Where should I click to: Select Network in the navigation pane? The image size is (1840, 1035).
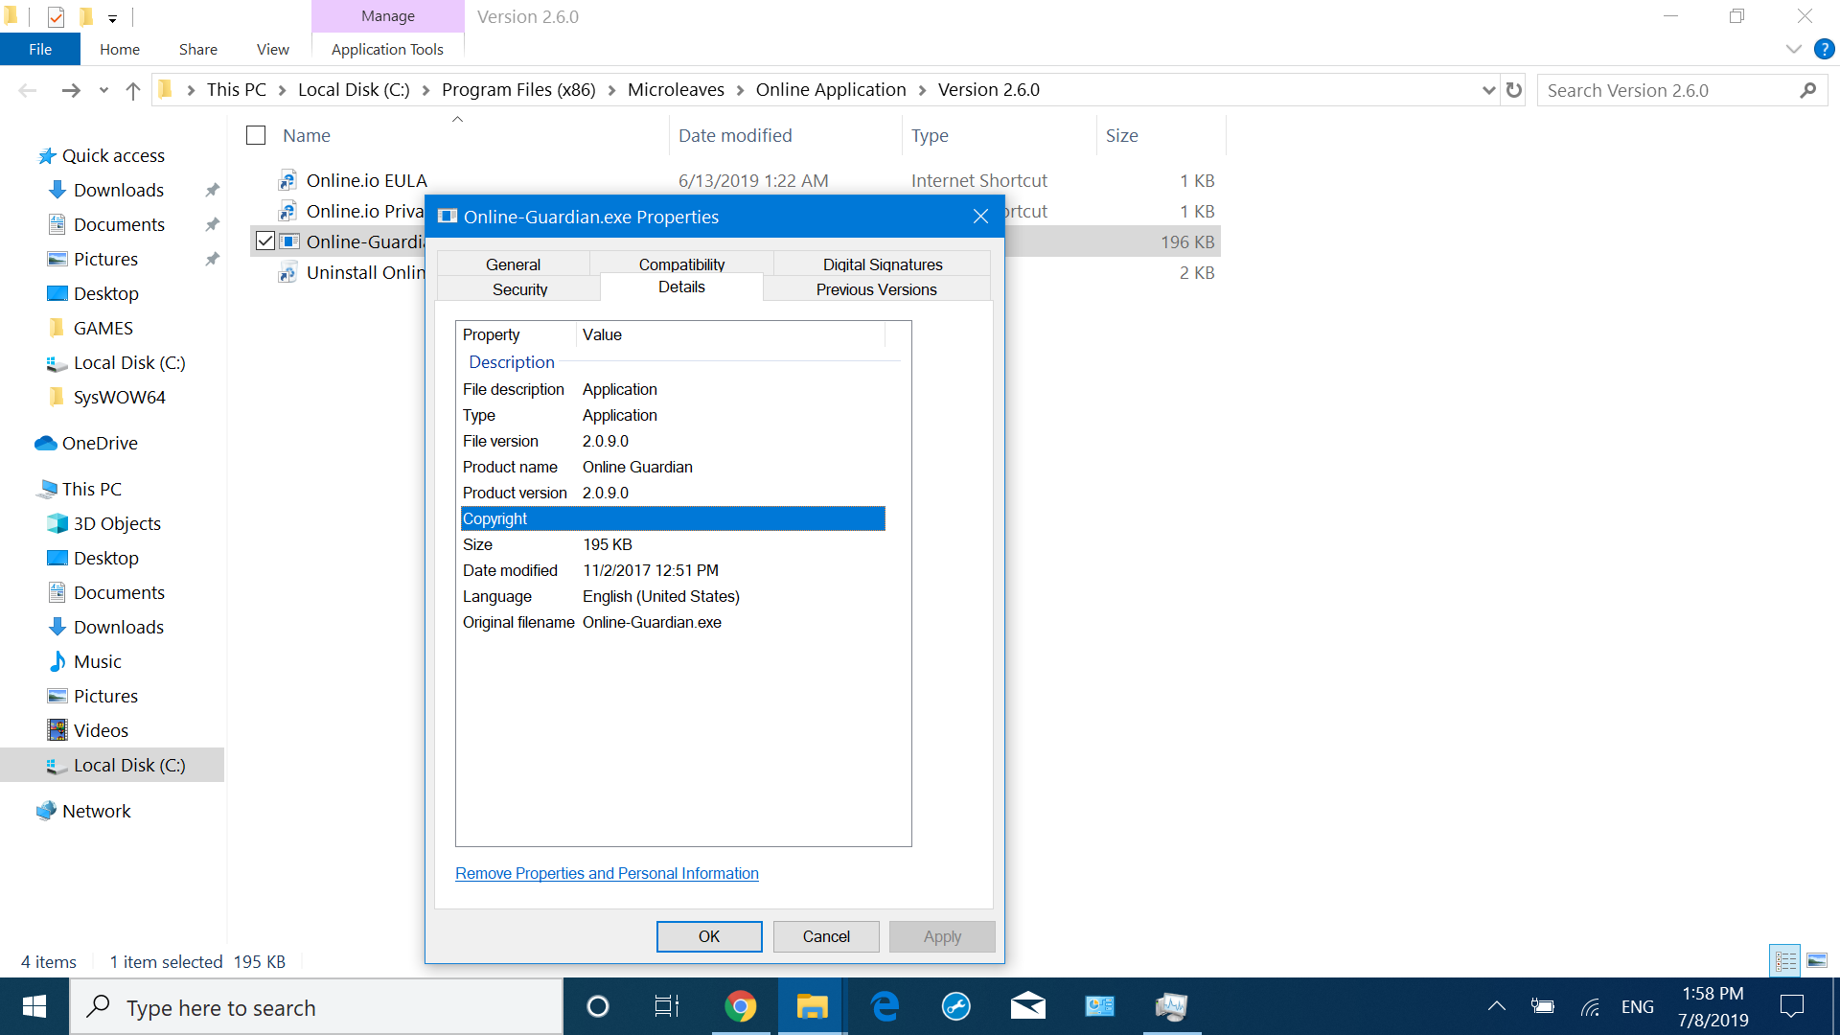tap(96, 811)
